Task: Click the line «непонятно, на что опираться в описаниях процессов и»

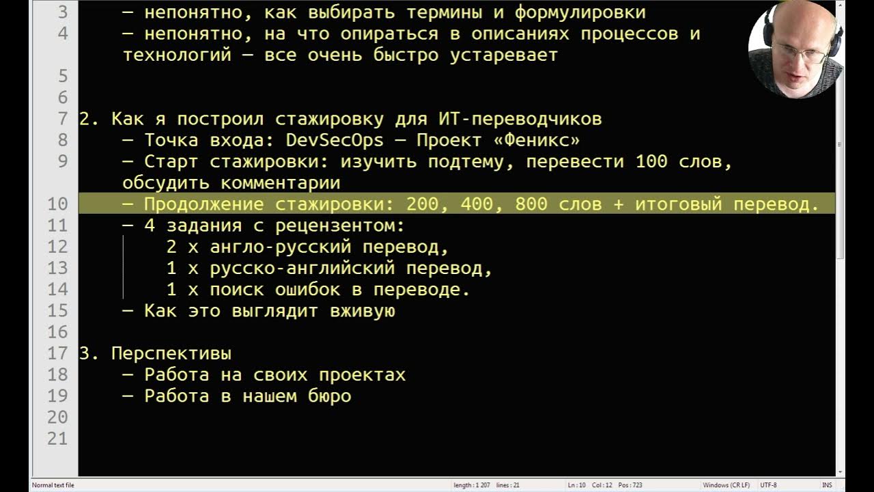Action: coord(412,33)
